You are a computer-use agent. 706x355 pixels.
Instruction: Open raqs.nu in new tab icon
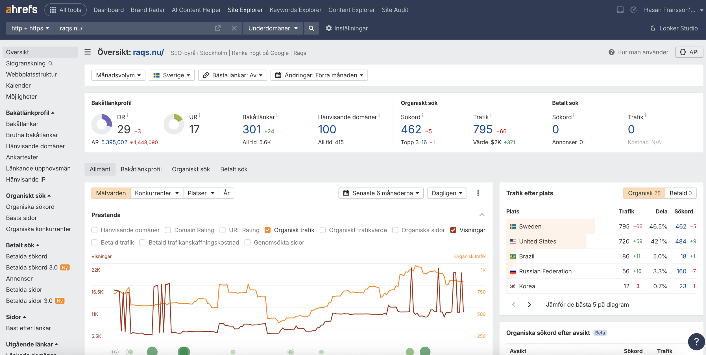pyautogui.click(x=217, y=28)
